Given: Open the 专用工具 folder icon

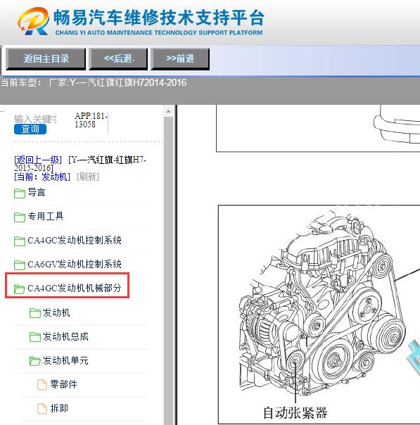Looking at the screenshot, I should 20,217.
